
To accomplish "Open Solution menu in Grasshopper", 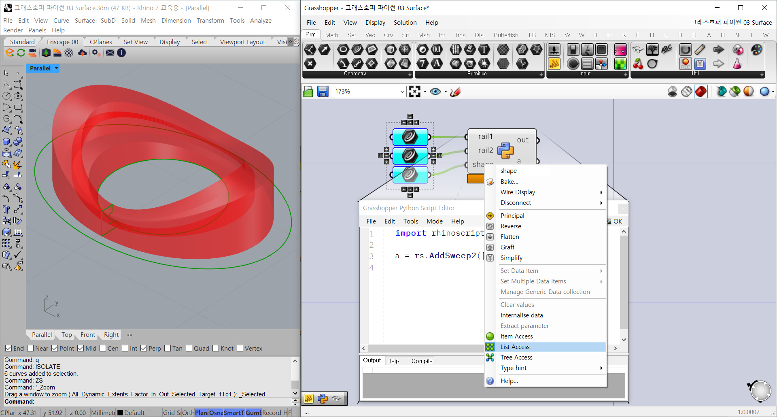I will 405,23.
